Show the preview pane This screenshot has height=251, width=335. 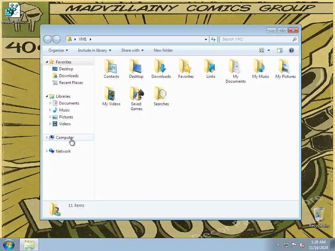click(x=279, y=50)
